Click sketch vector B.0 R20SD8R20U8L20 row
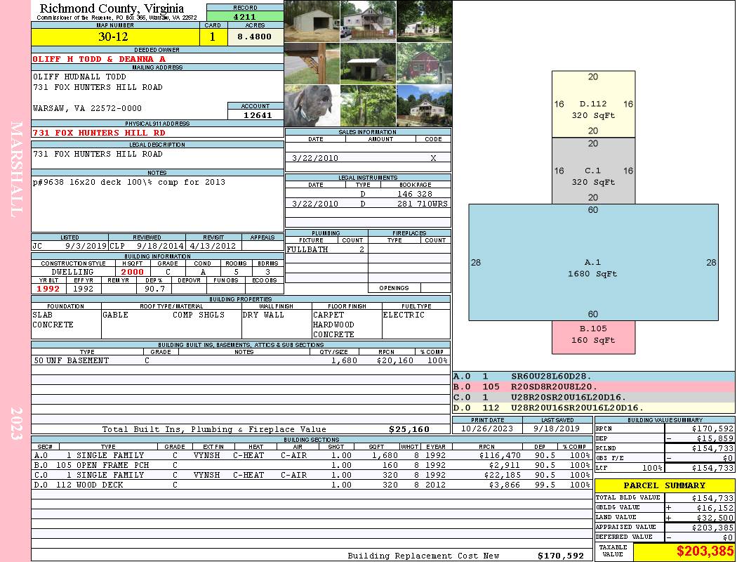The height and width of the screenshot is (562, 737). pyautogui.click(x=593, y=386)
